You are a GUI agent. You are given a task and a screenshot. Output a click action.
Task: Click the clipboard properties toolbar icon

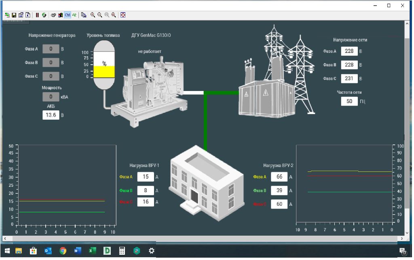coord(21,15)
